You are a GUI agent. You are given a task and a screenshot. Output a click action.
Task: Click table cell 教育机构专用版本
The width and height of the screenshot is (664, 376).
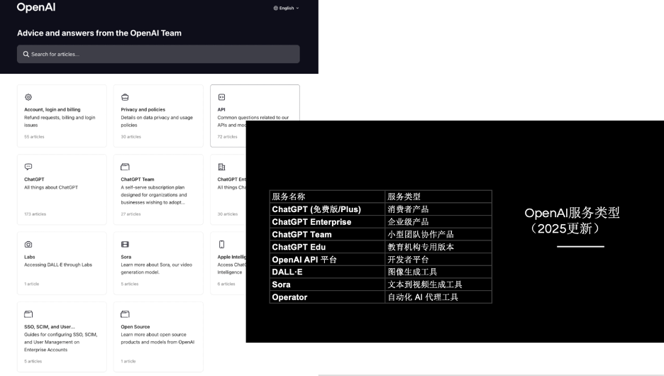[x=438, y=247]
